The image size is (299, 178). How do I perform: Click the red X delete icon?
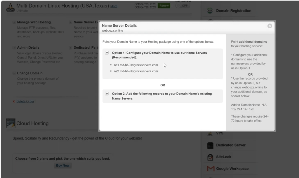tap(13, 101)
